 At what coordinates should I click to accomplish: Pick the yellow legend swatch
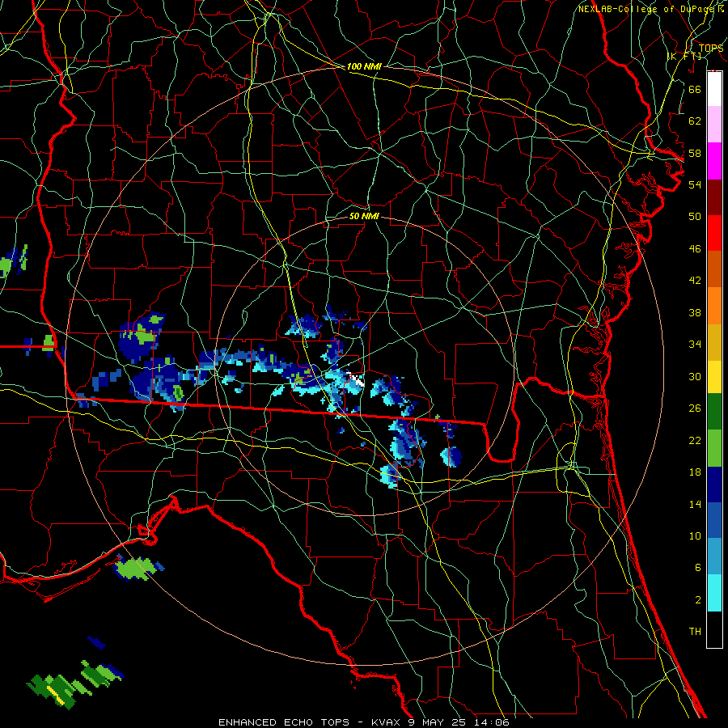pyautogui.click(x=714, y=377)
